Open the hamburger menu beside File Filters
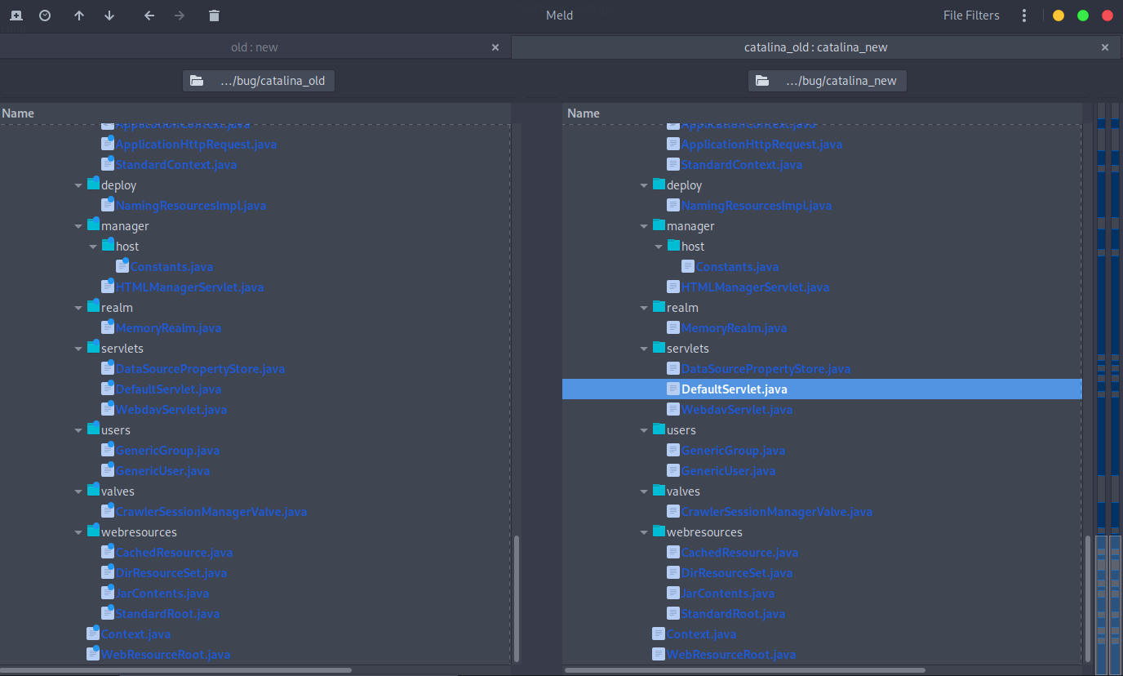Image resolution: width=1123 pixels, height=676 pixels. [1023, 15]
